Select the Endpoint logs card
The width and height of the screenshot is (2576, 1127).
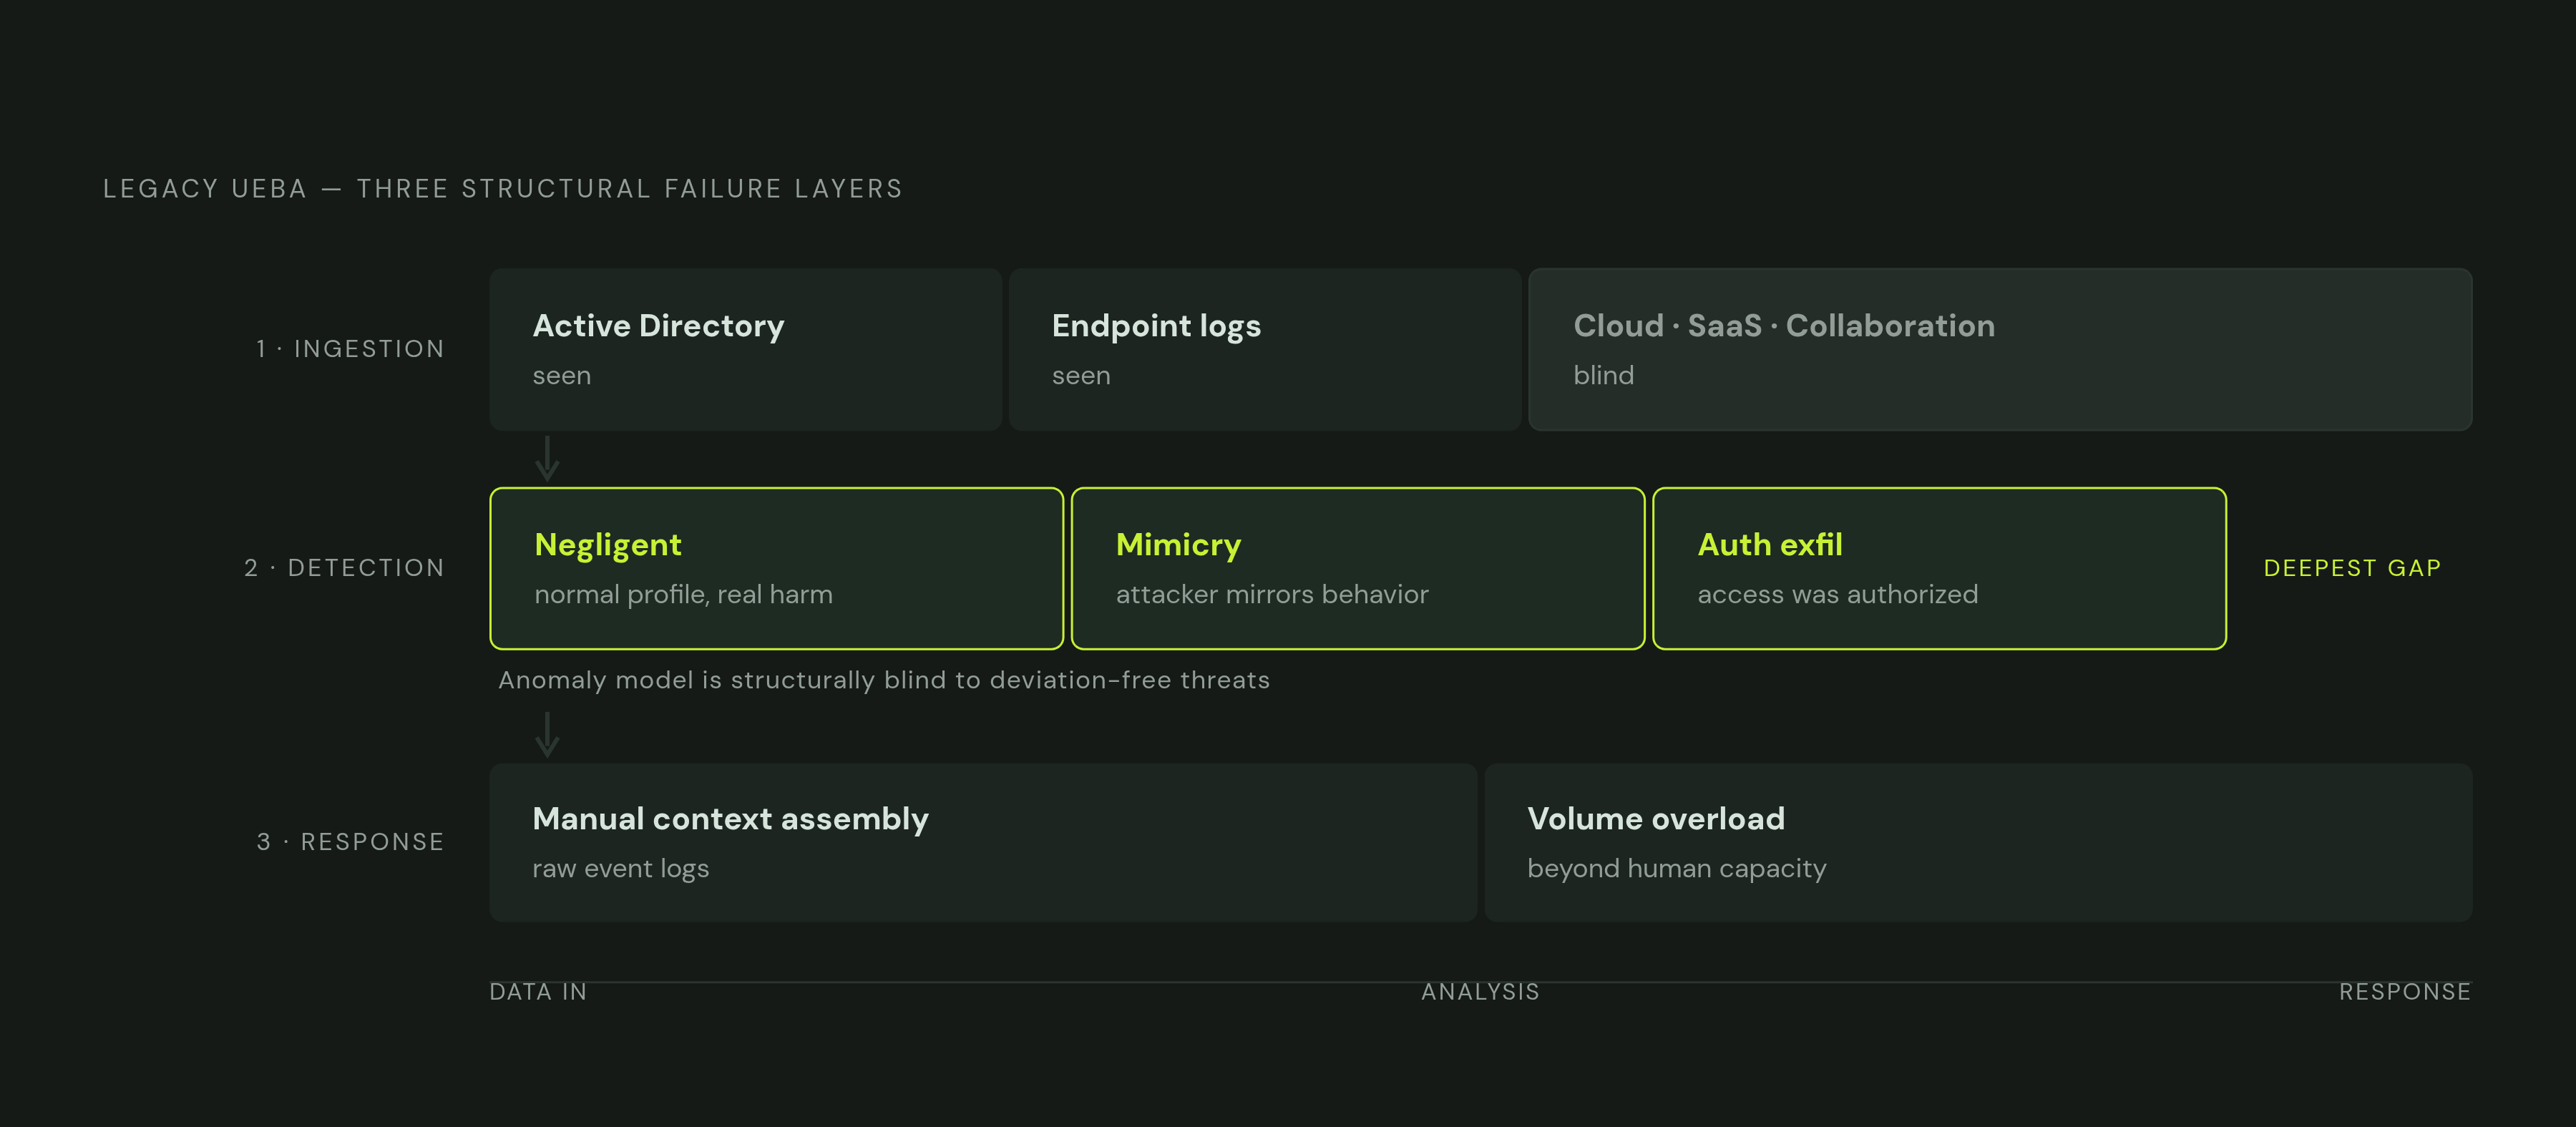(x=1264, y=349)
